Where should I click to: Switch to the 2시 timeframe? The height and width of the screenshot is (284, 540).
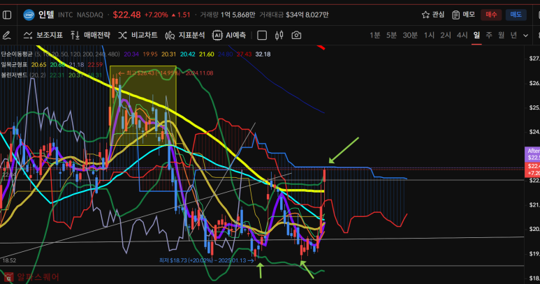click(x=446, y=35)
